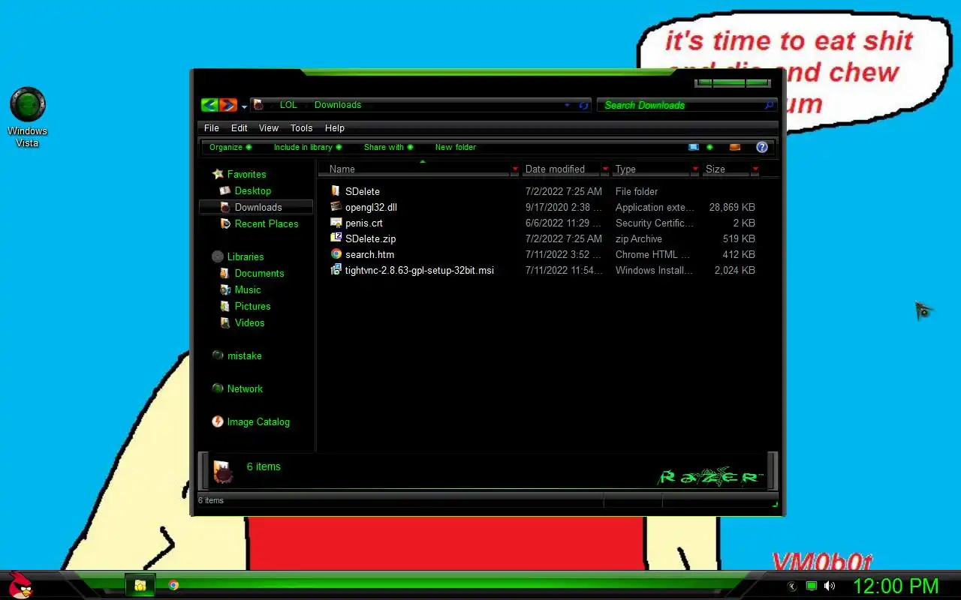Click the Chrome icon beside search.htm
Screen dimensions: 961x600
336,254
